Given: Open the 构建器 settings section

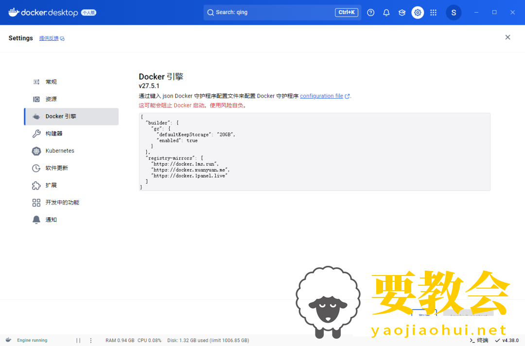Looking at the screenshot, I should pos(71,134).
